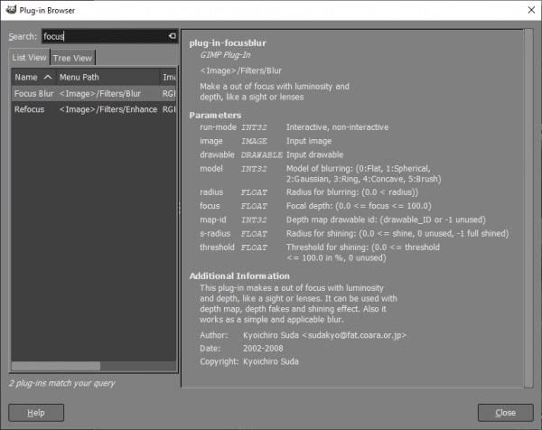The image size is (542, 430).
Task: Click the 'DRAWABLE' type label
Action: (262, 155)
